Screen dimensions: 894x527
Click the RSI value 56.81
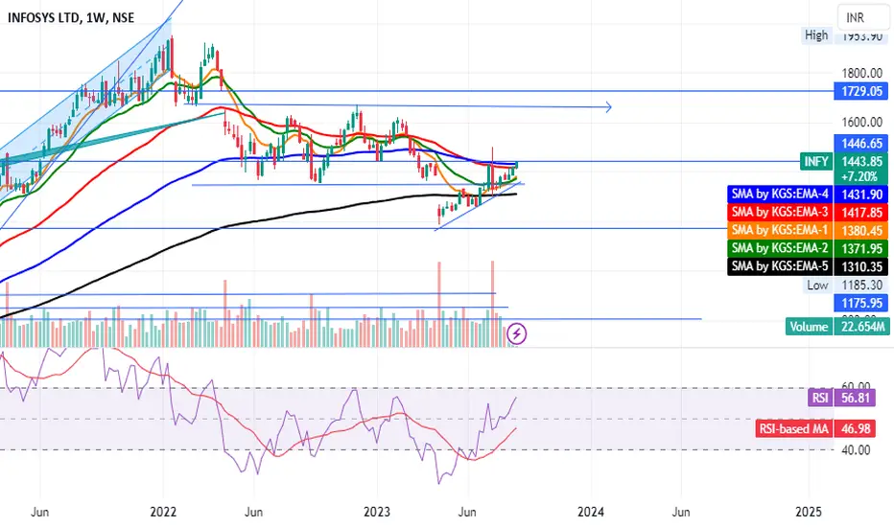click(x=856, y=398)
